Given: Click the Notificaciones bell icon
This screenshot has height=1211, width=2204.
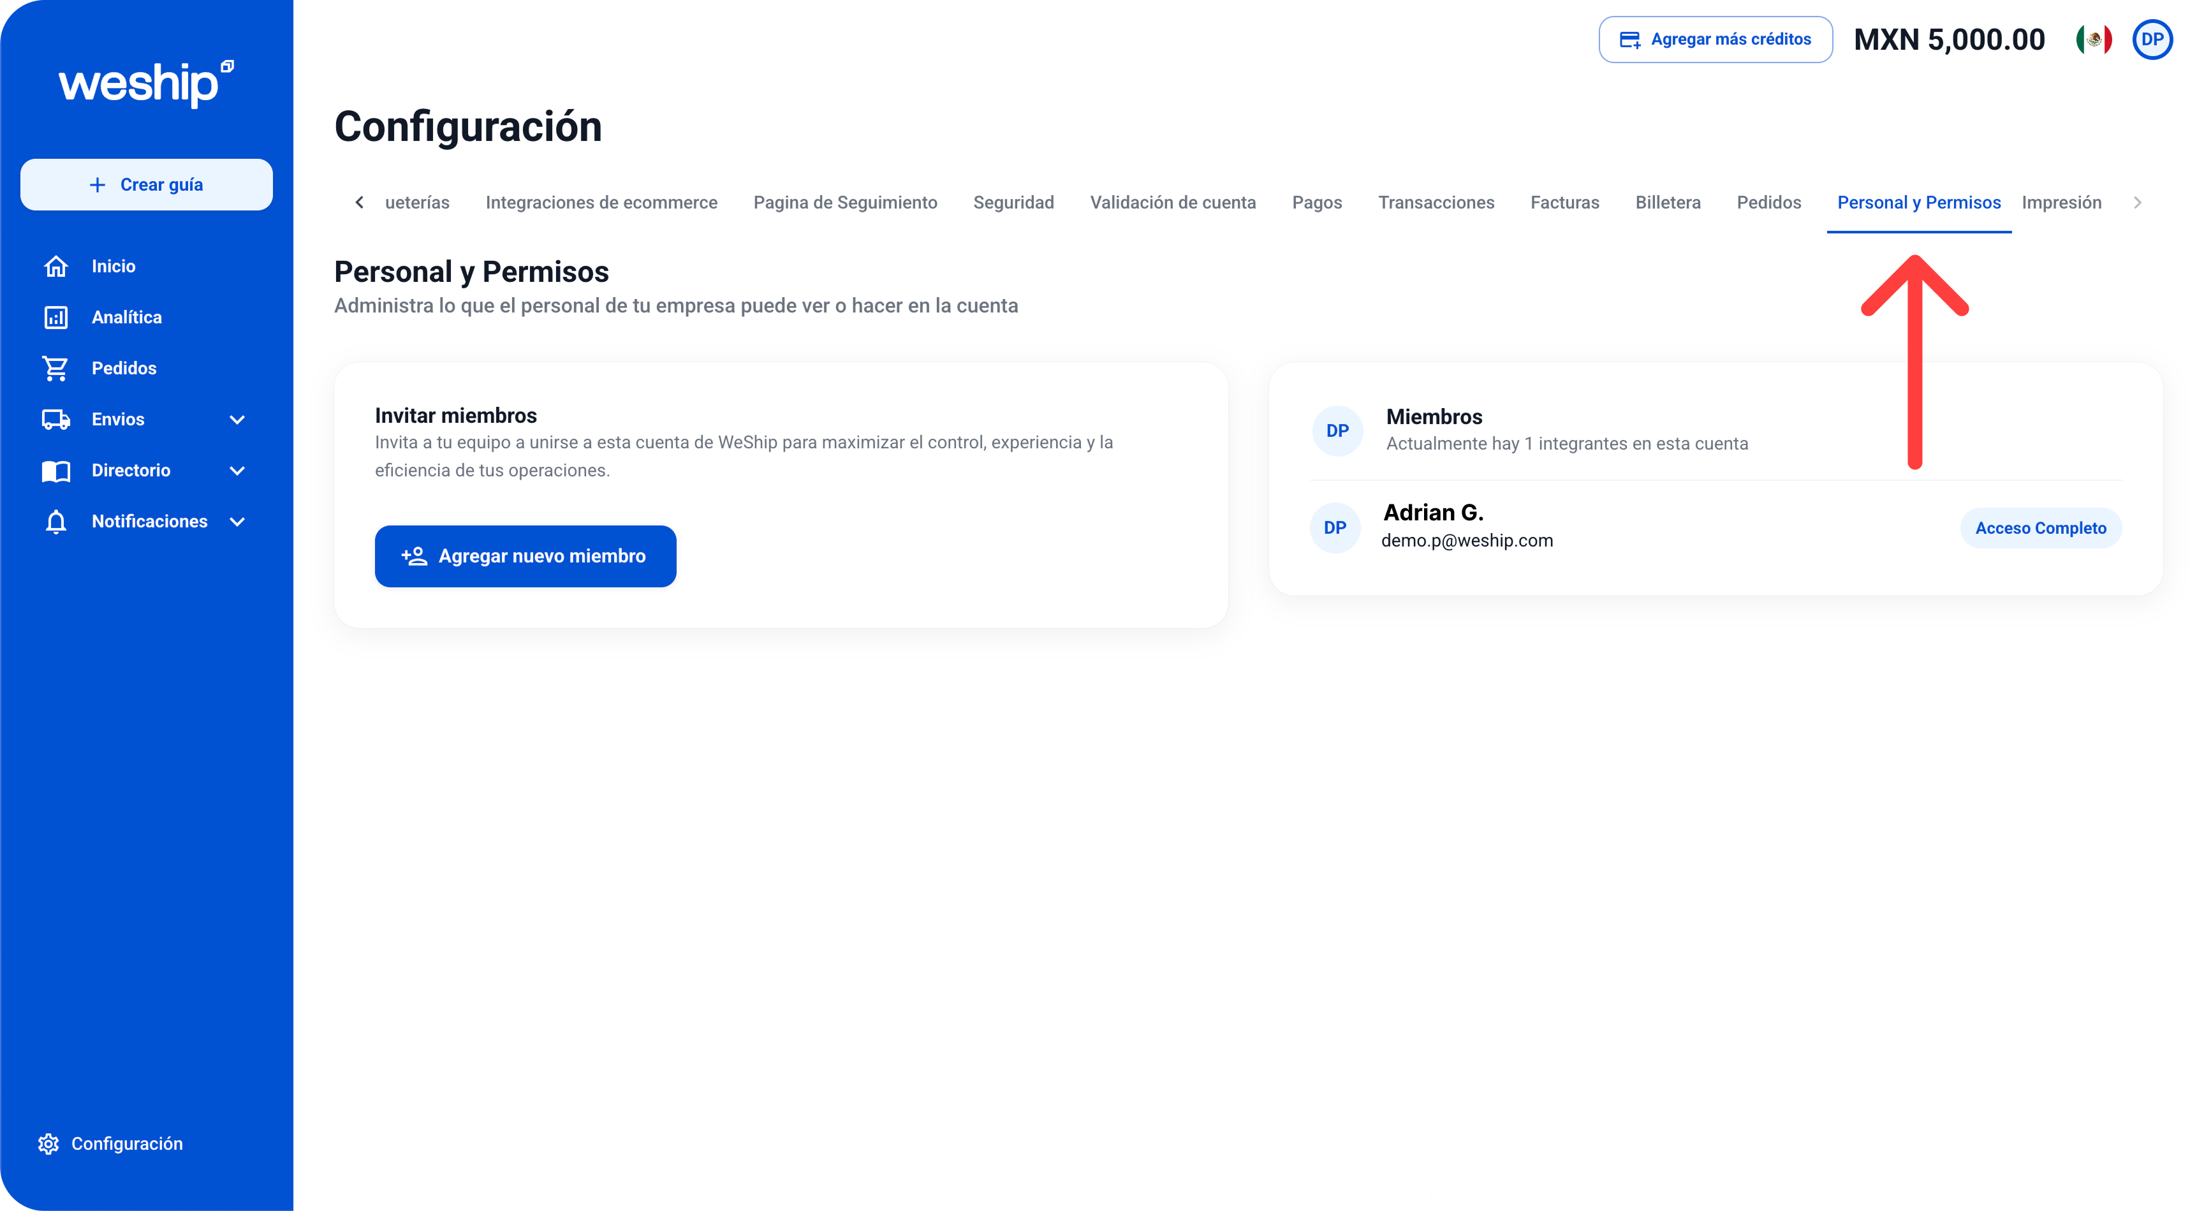Looking at the screenshot, I should click(x=55, y=521).
